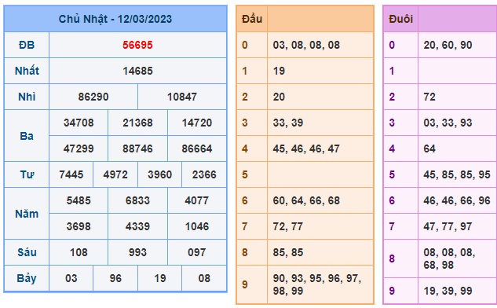
Task: Click first prize number 14685
Action: (x=137, y=71)
